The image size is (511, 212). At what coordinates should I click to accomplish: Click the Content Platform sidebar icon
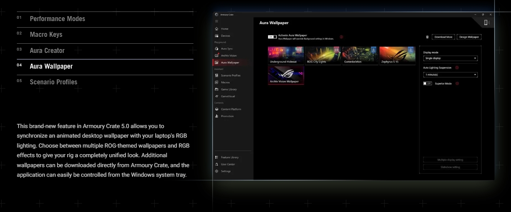pos(217,109)
